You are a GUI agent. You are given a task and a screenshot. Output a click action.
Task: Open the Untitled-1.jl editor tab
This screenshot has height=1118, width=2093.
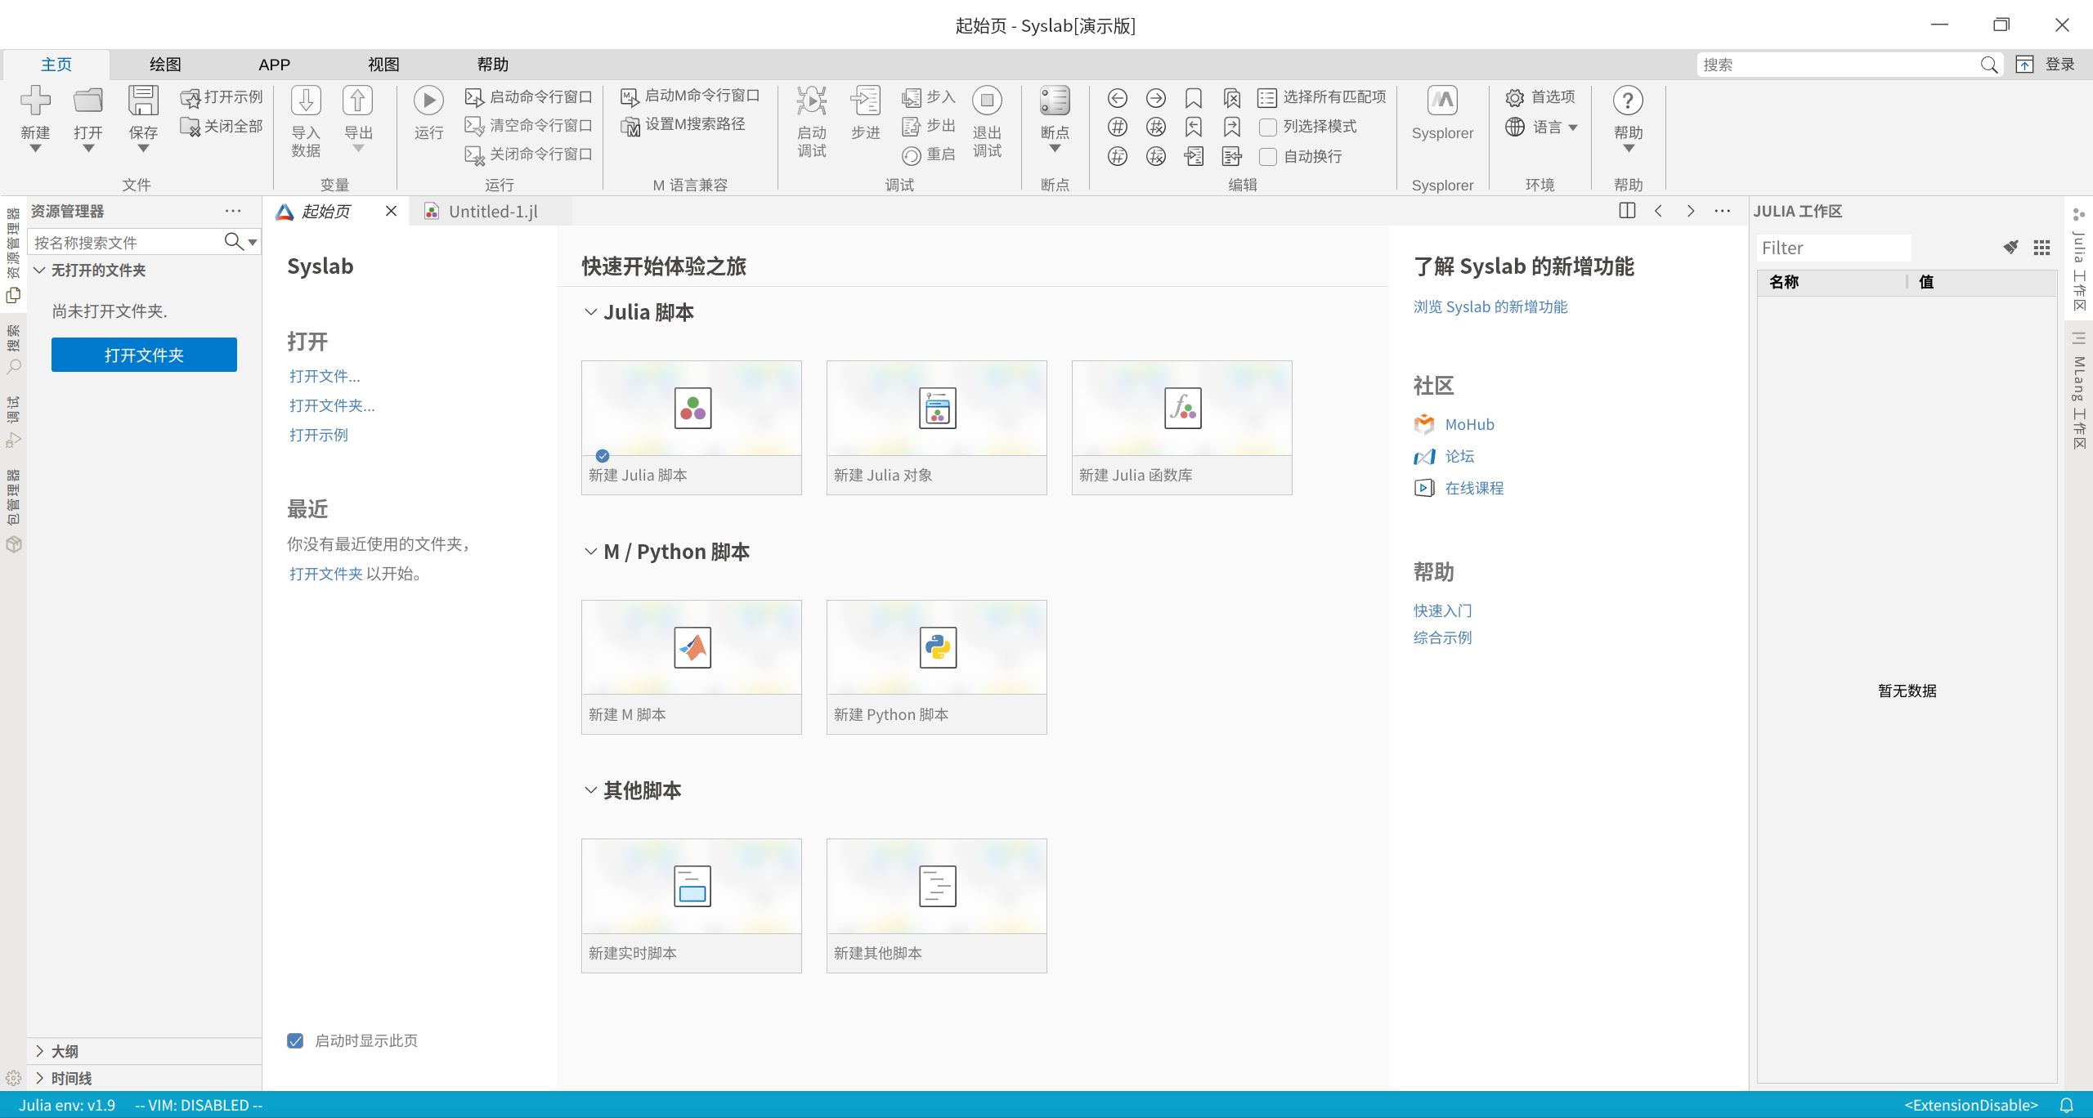(491, 211)
